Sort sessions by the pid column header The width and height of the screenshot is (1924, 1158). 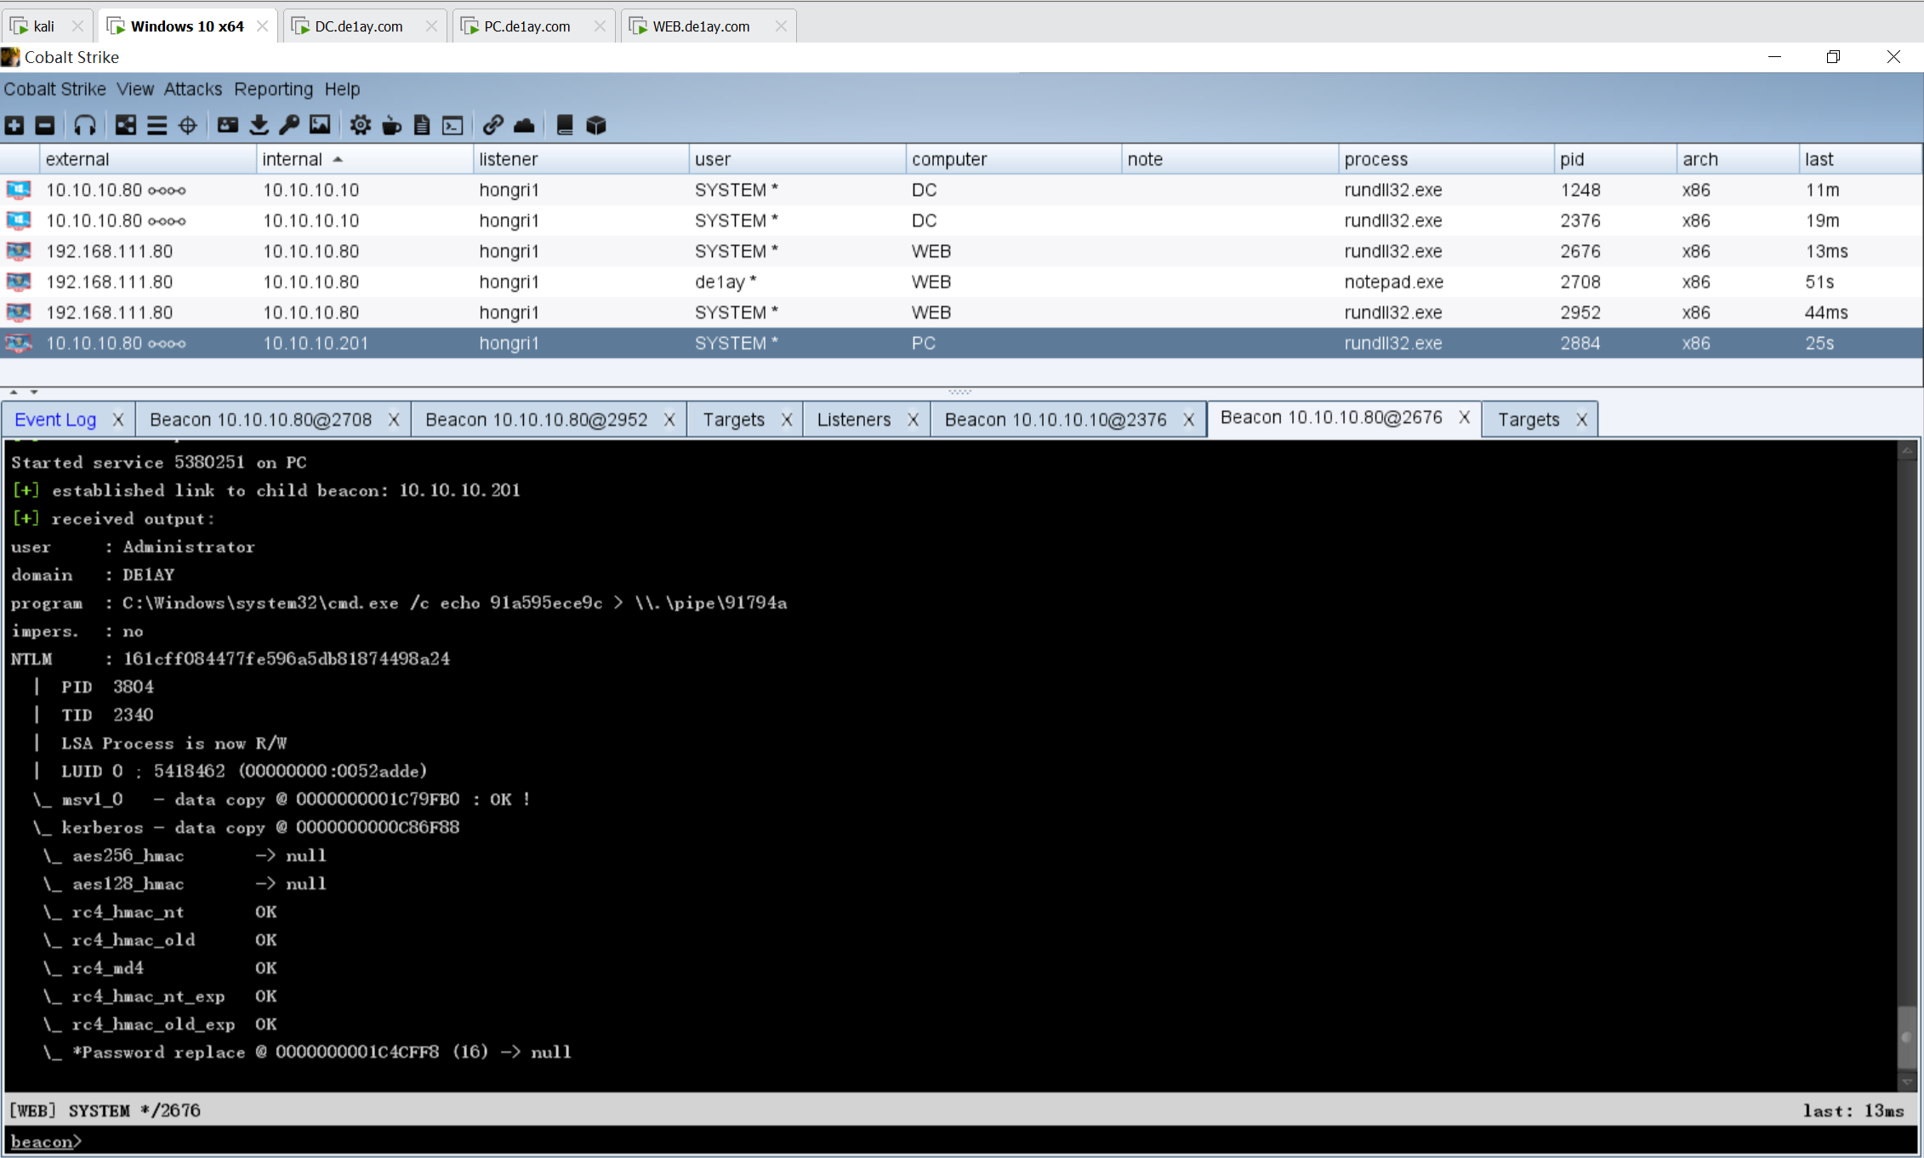click(x=1615, y=159)
